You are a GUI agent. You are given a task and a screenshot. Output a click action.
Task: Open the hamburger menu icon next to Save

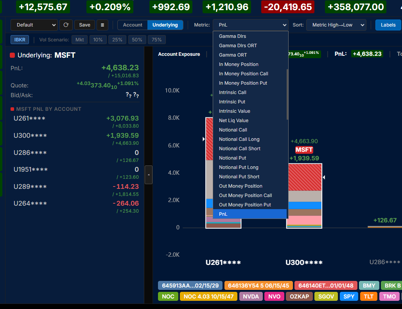tap(102, 25)
